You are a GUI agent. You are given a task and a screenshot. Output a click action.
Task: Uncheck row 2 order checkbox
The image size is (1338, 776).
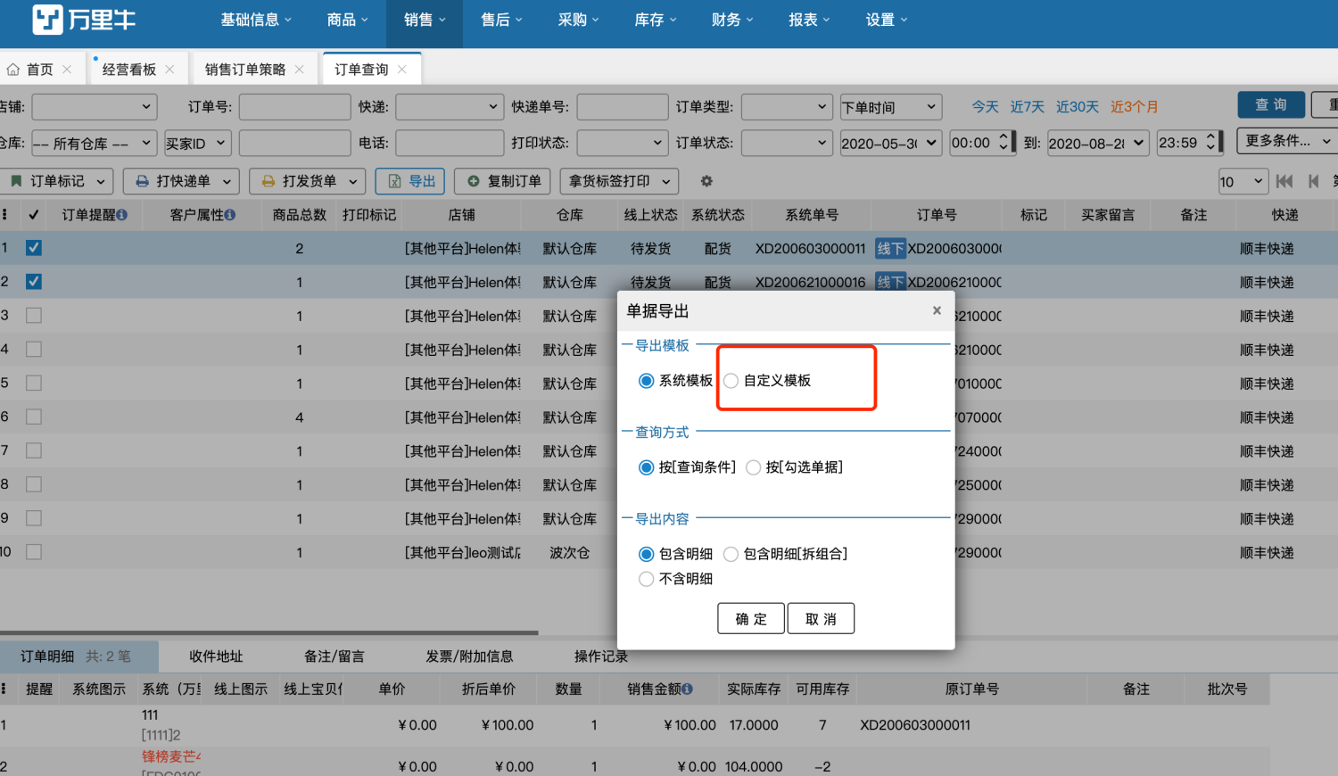click(x=34, y=282)
